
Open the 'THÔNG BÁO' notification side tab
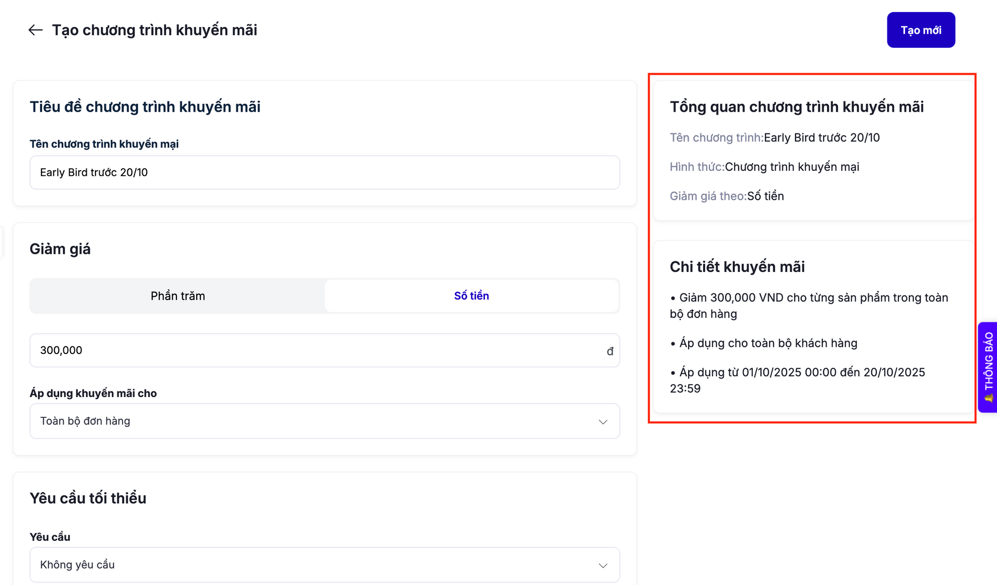click(988, 367)
